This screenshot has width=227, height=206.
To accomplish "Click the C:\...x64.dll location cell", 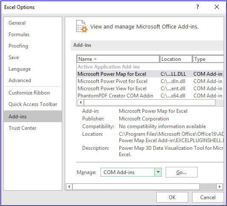I will pyautogui.click(x=173, y=96).
